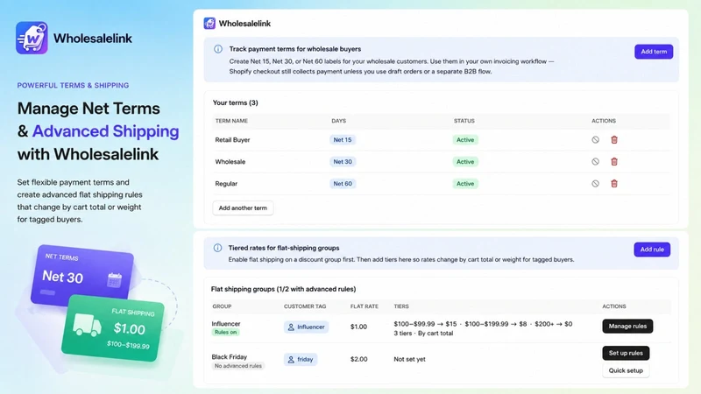Click the calendar icon on Net 30 card
This screenshot has height=394, width=701.
pos(115,280)
